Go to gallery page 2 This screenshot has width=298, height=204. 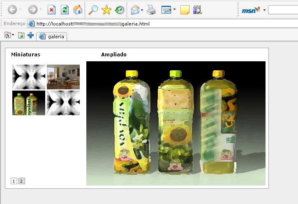click(x=22, y=181)
